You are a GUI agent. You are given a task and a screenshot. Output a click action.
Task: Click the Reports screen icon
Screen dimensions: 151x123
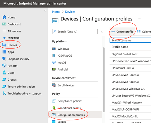pyautogui.click(x=4, y=66)
